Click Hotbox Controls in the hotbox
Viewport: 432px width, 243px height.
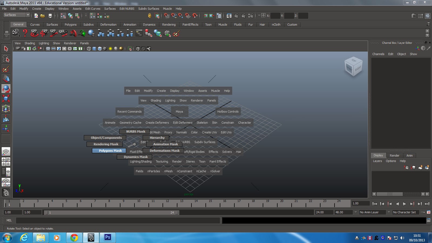pos(228,111)
